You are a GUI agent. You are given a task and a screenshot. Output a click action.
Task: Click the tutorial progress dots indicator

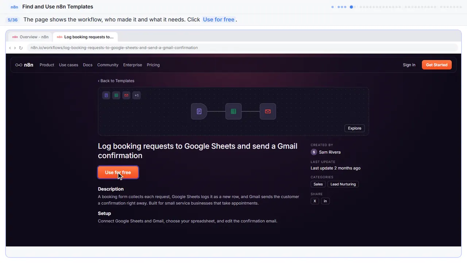pyautogui.click(x=396, y=7)
